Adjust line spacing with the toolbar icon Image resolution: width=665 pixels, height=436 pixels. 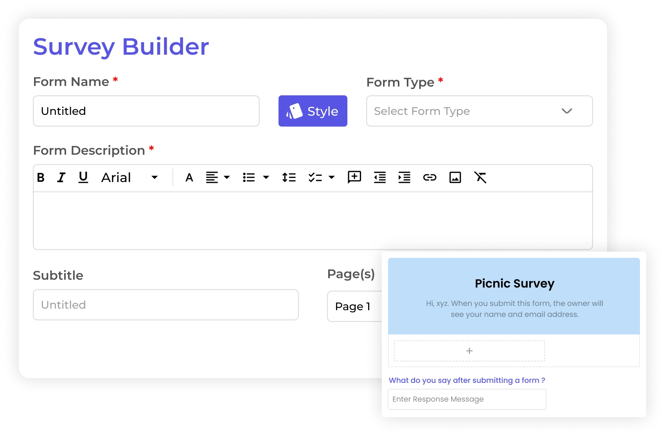289,178
